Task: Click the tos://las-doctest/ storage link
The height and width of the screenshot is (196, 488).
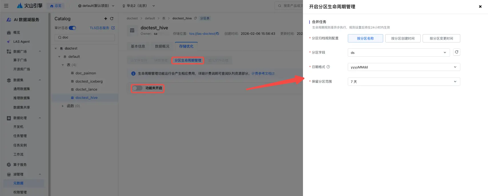Action: point(202,34)
